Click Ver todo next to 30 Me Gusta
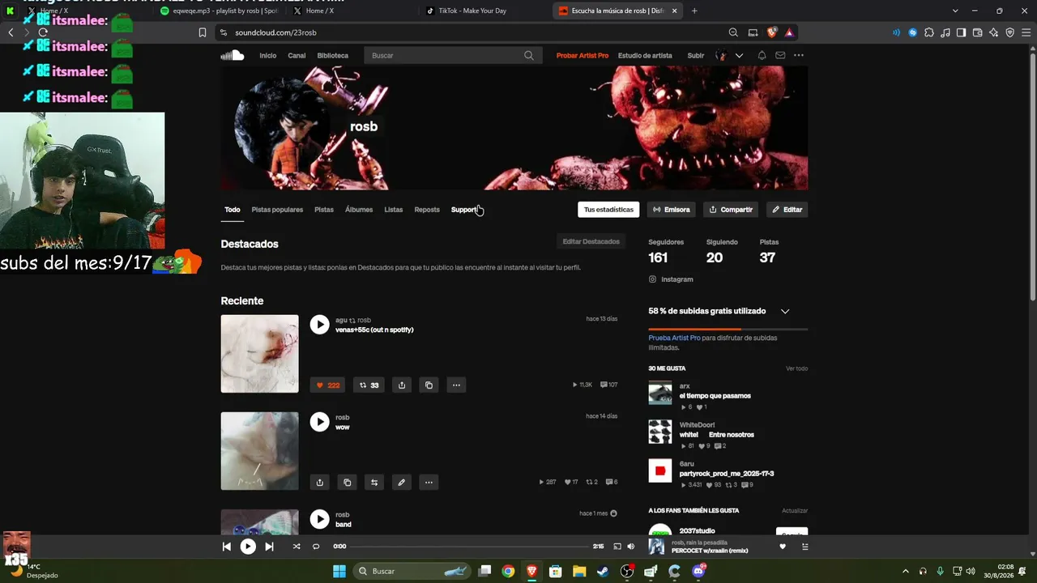 (x=796, y=368)
